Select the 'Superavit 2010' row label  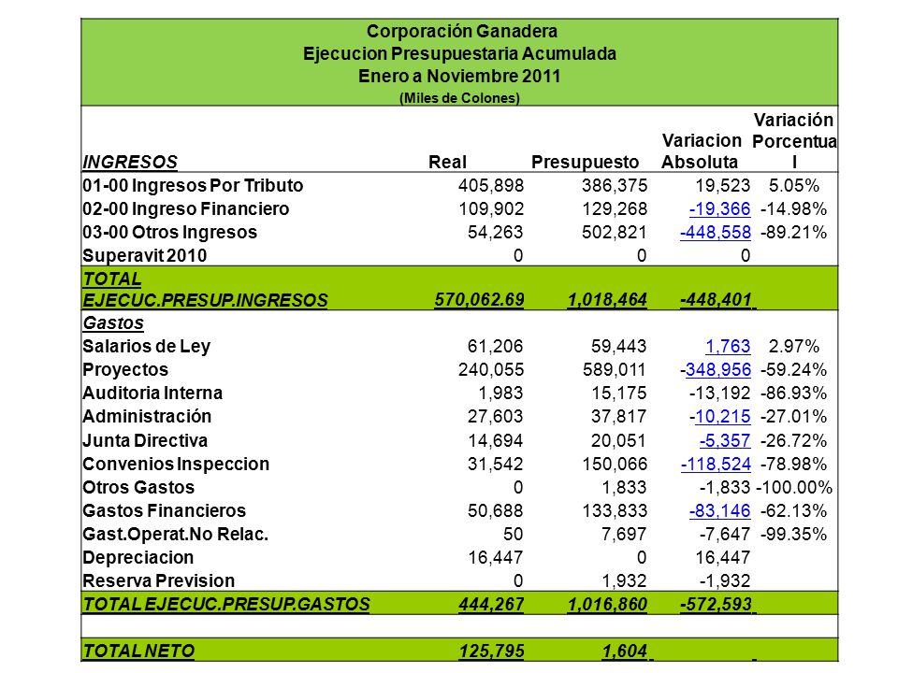(x=144, y=255)
